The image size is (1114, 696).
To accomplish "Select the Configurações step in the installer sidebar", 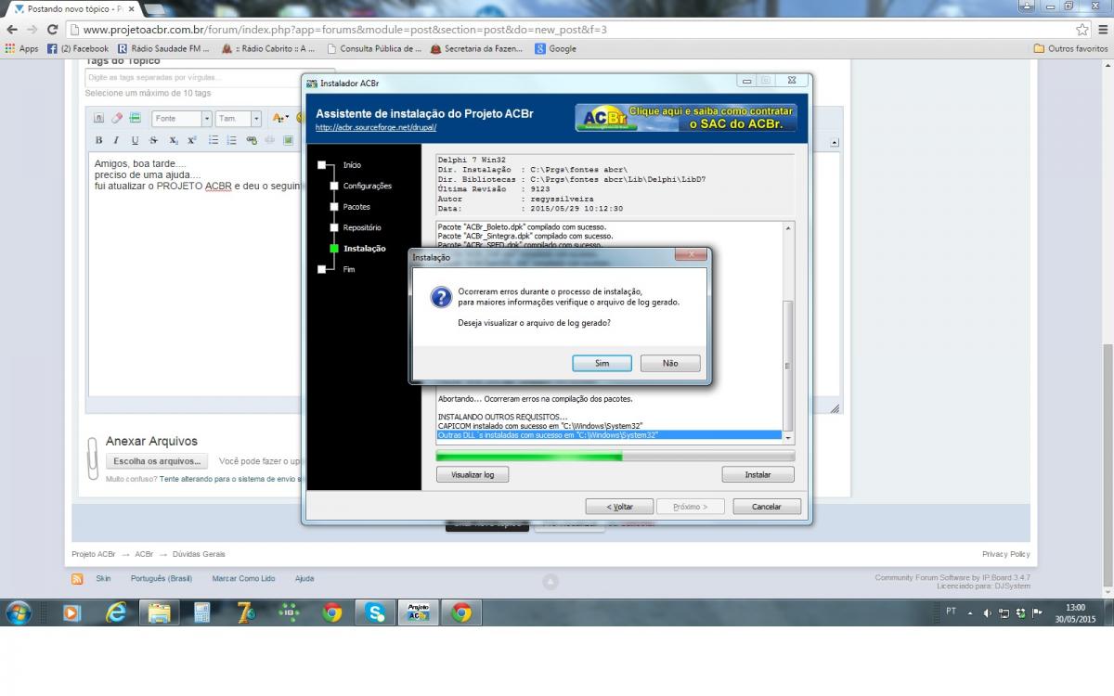I will 367,186.
